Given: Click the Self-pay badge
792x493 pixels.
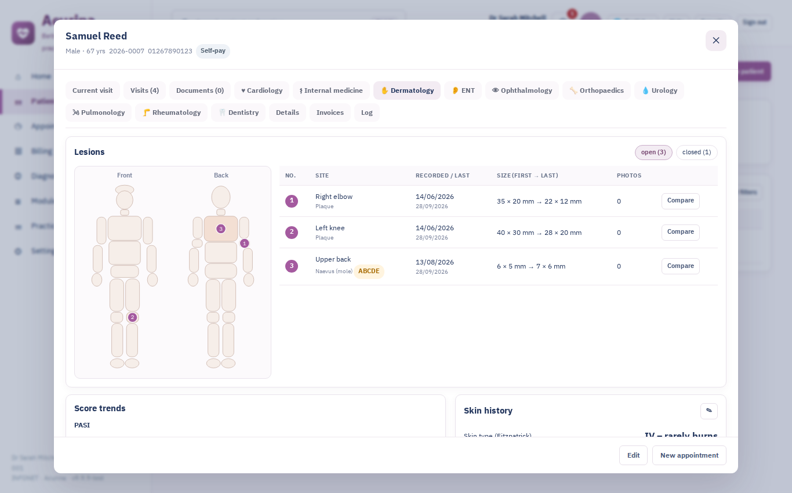Looking at the screenshot, I should [213, 51].
